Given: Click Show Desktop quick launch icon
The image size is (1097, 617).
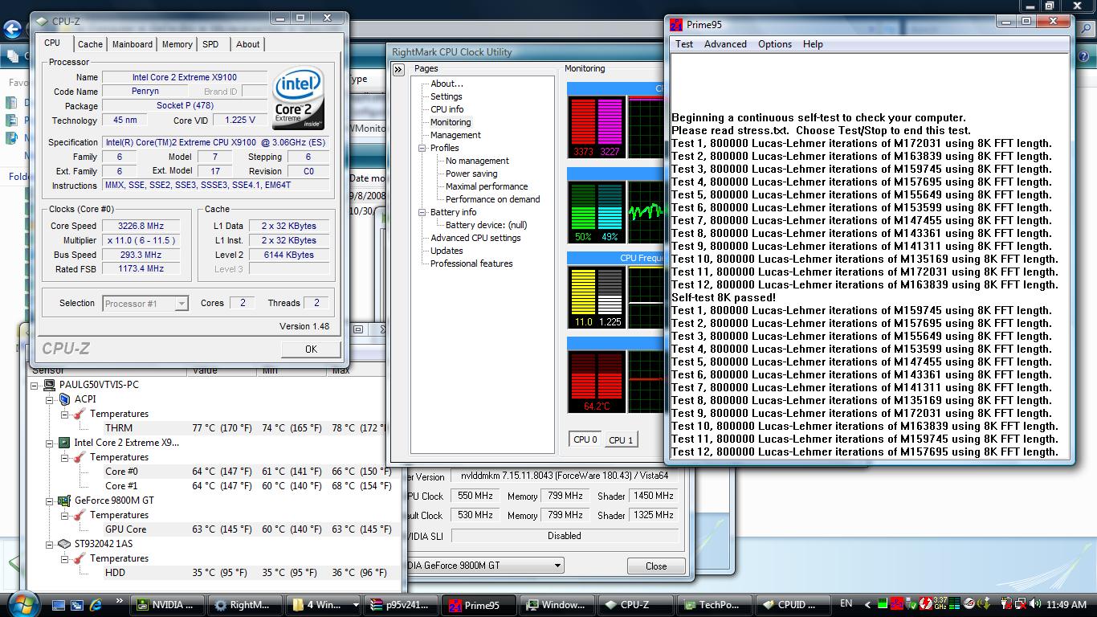Looking at the screenshot, I should pos(59,604).
